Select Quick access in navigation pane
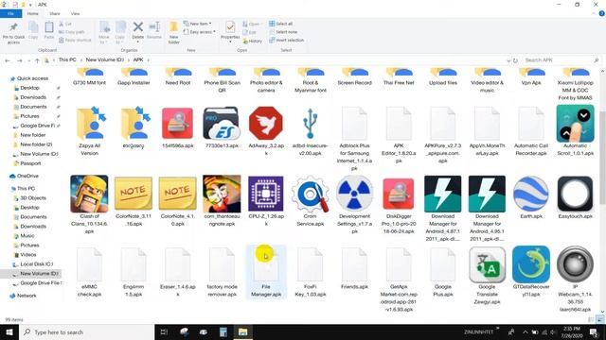606x340 pixels. click(32, 78)
